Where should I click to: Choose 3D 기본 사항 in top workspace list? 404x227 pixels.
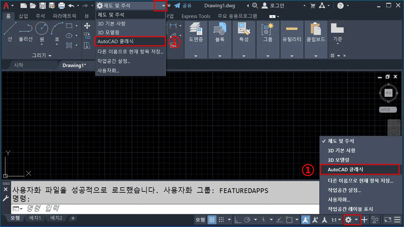130,24
